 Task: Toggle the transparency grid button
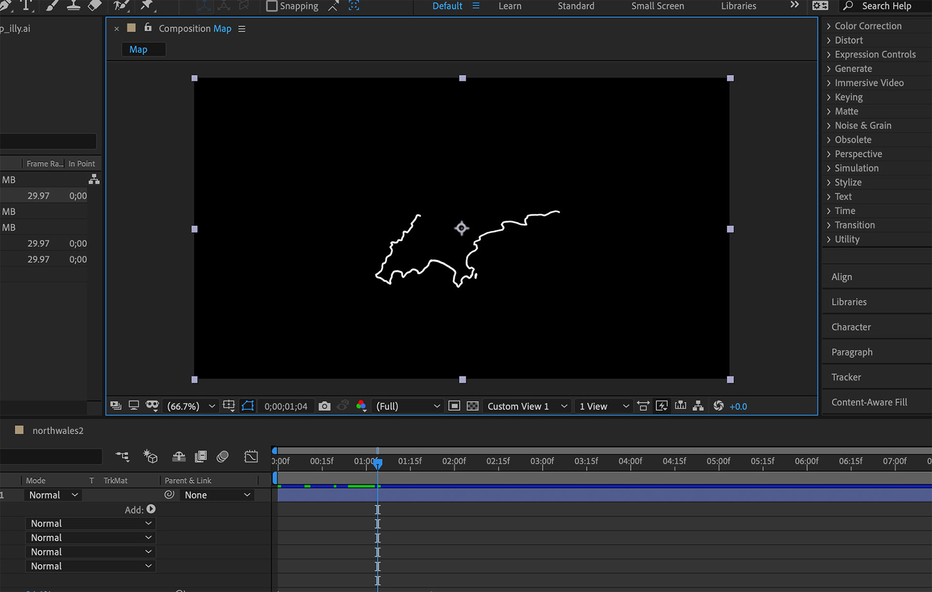(472, 406)
